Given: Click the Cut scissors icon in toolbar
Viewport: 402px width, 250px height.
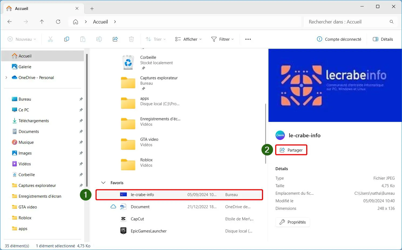Looking at the screenshot, I should pyautogui.click(x=50, y=39).
